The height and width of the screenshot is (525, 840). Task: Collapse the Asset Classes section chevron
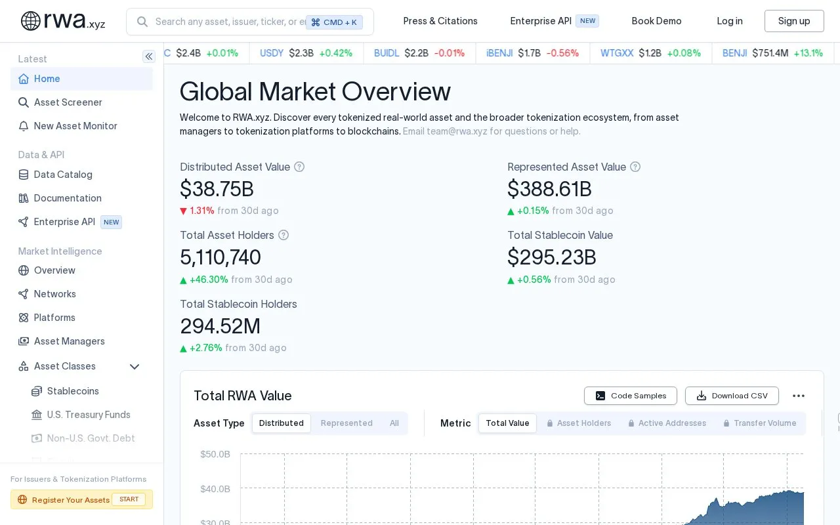click(135, 366)
